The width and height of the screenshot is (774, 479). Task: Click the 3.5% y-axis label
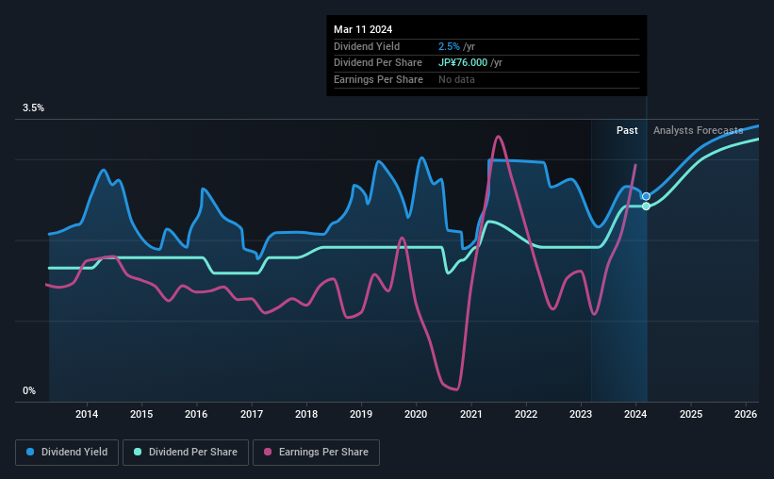tap(33, 107)
